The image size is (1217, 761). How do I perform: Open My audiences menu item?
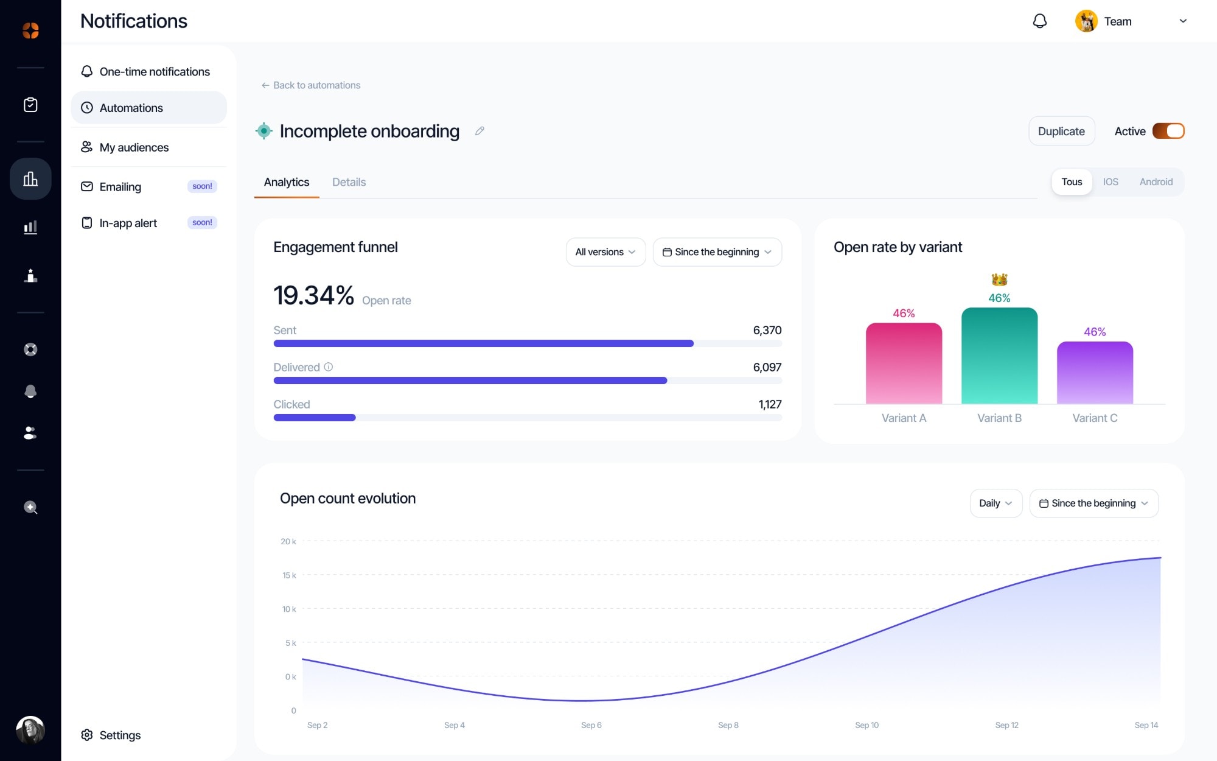pyautogui.click(x=148, y=147)
